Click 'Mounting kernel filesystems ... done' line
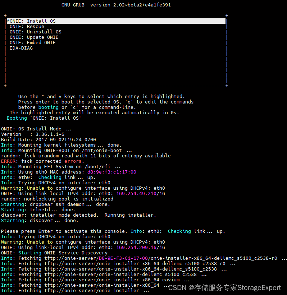Screen dimensions: 287x295 61,145
